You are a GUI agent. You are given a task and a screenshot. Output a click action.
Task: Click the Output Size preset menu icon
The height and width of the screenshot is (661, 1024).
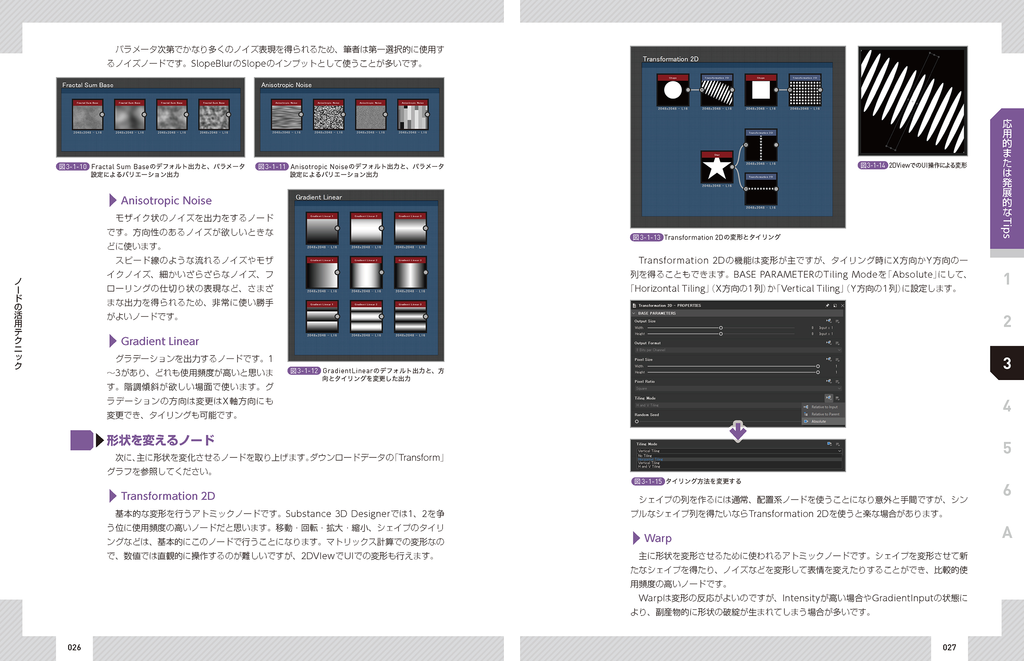837,321
